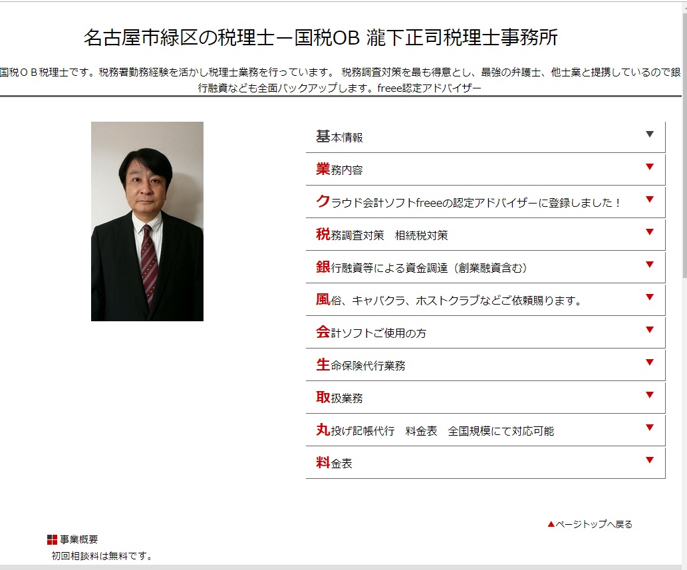
Task: Click the vertical scrollbar thumb
Action: pos(685,146)
